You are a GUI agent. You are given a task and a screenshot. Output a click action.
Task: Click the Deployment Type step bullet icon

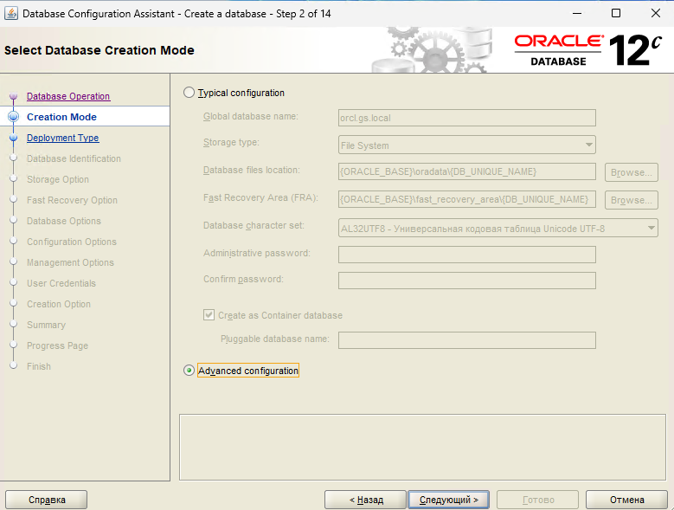click(x=13, y=138)
